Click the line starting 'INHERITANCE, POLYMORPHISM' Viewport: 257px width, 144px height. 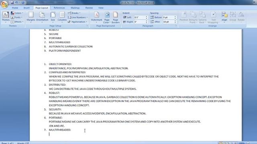(88, 68)
